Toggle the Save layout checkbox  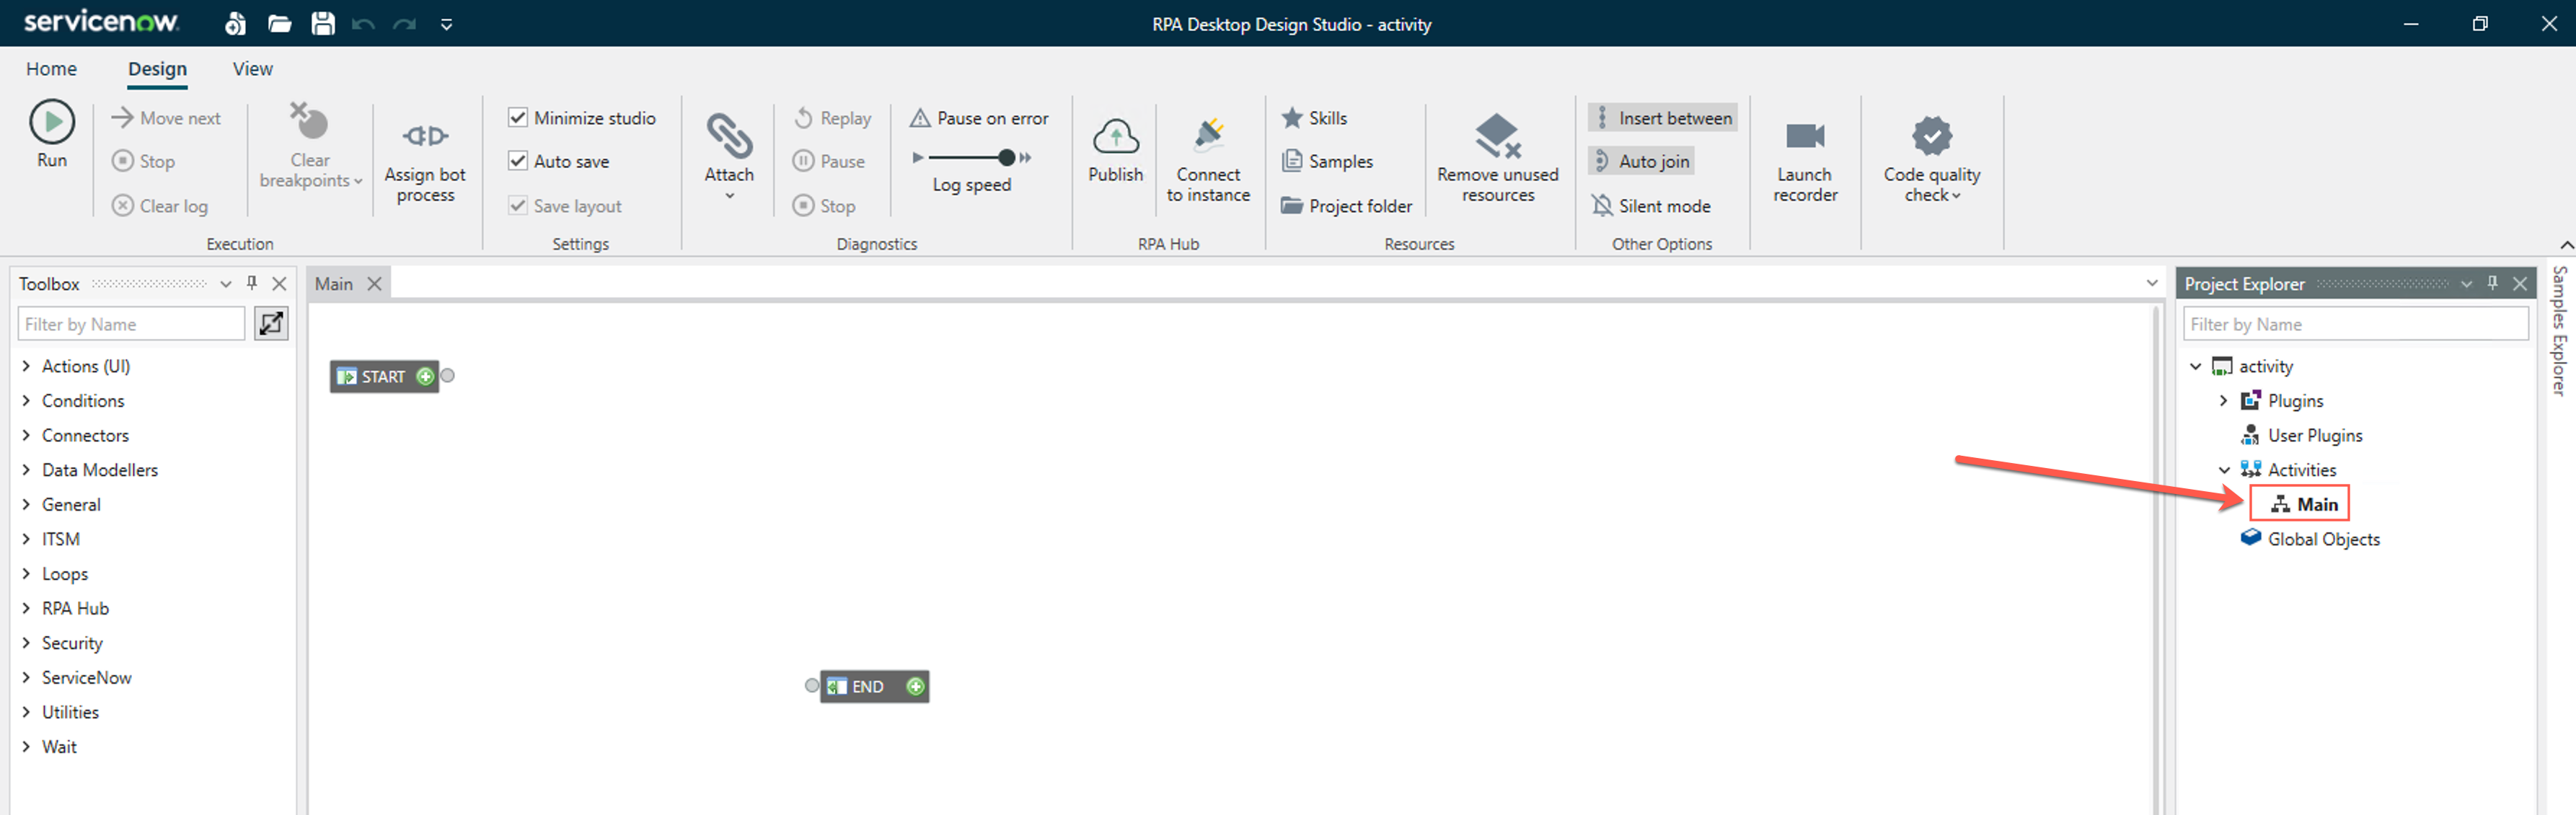point(518,206)
